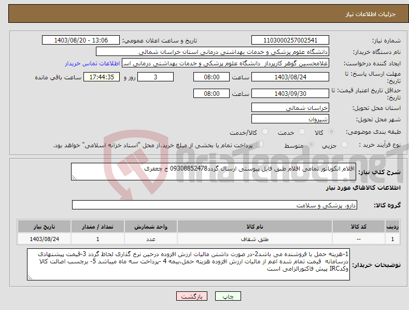Click the اطلاعات کالاهای مورد نیاز heading
Viewport: 409px width, 310px height.
click(x=363, y=188)
